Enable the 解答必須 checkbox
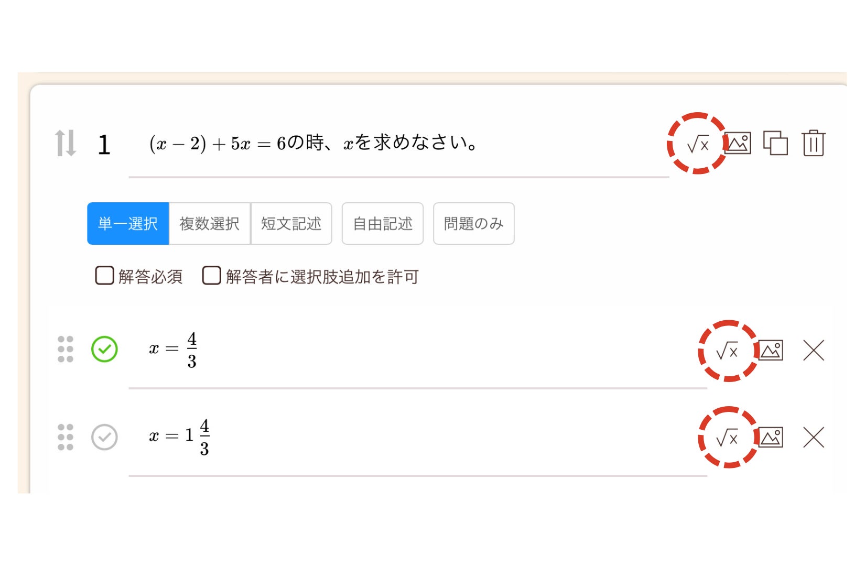This screenshot has width=865, height=566. coord(104,276)
